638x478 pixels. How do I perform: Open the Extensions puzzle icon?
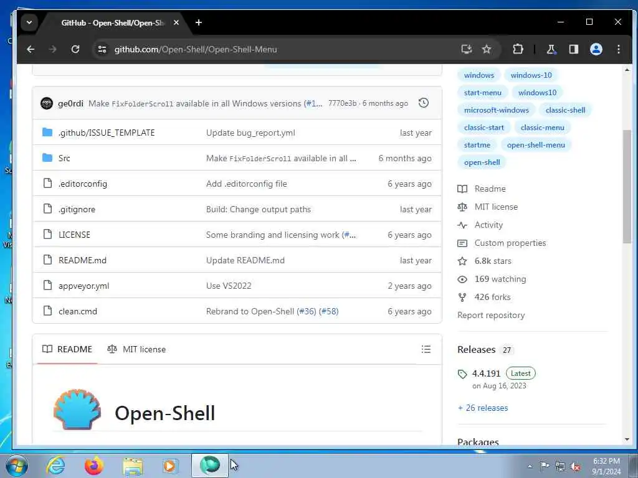[x=518, y=49]
